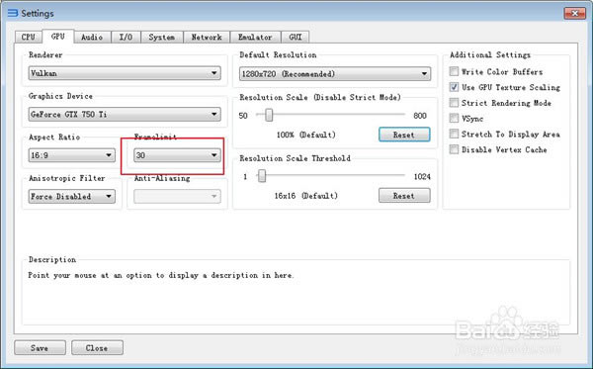Enable Strict Rendering Mode checkbox
The image size is (593, 369).
click(x=454, y=103)
